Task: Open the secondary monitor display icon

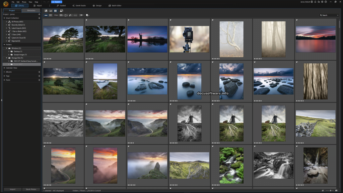Action: coord(61,11)
